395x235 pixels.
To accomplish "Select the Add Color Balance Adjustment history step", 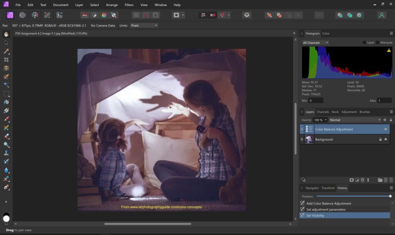I will coord(329,203).
